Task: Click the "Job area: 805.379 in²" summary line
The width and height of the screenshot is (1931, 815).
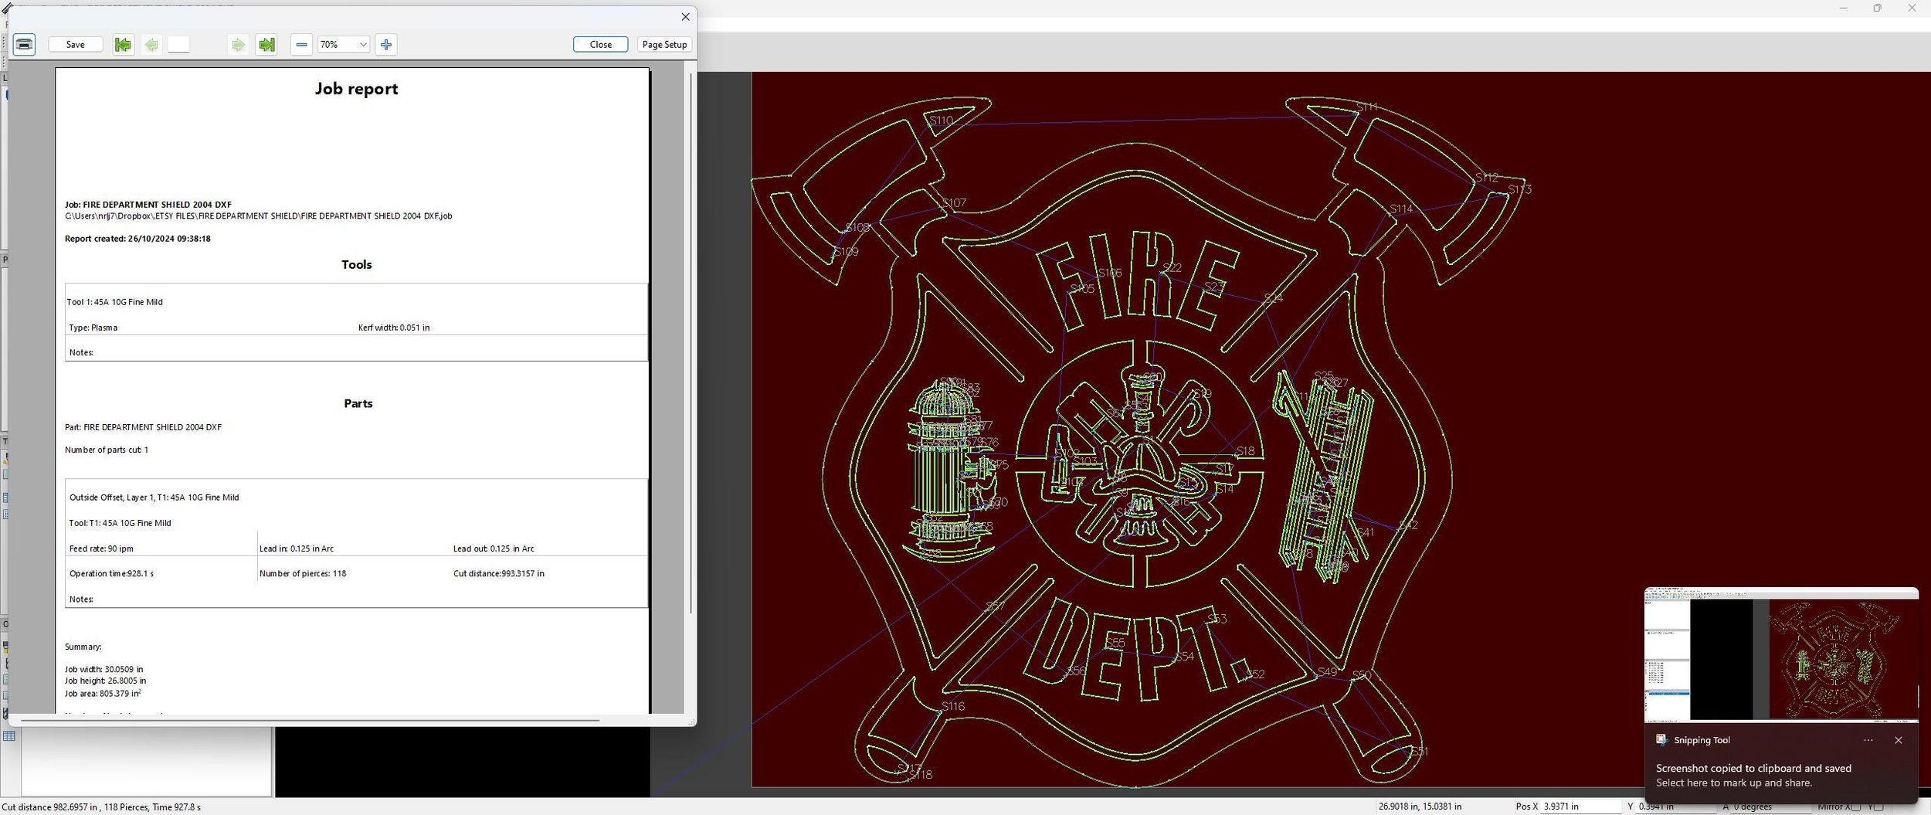Action: pos(103,693)
